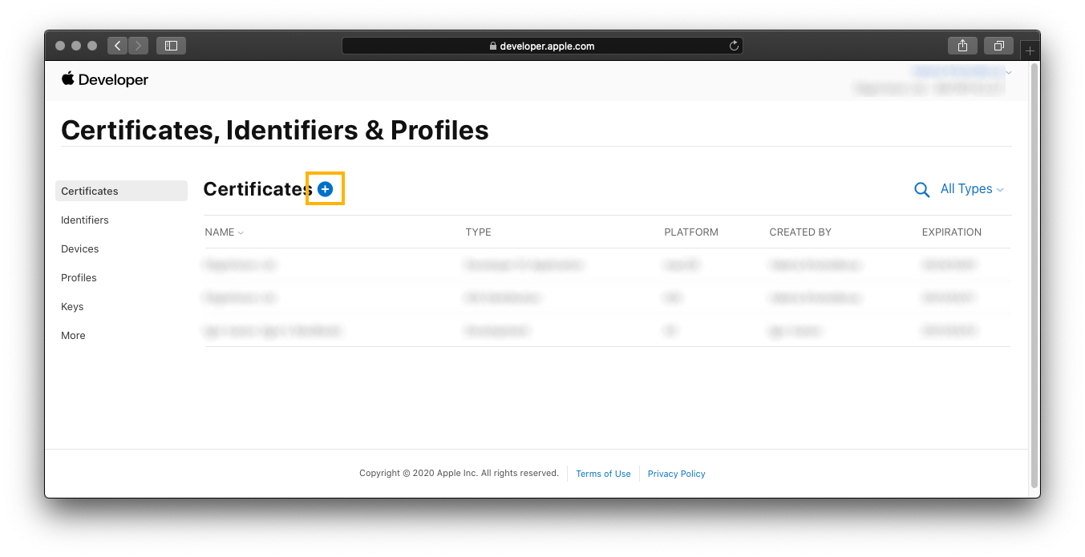
Task: Select the Profiles section
Action: click(79, 277)
